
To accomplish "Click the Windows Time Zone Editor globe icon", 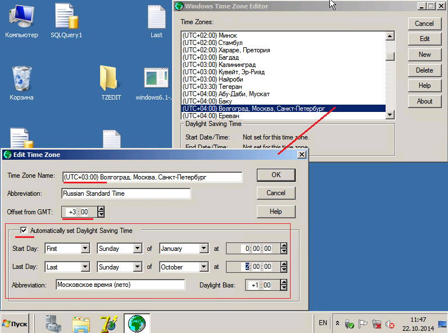I will pyautogui.click(x=179, y=6).
